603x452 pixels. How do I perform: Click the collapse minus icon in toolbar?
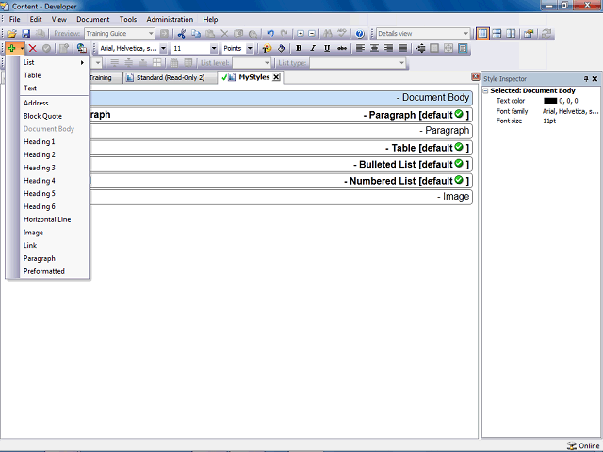coord(312,34)
